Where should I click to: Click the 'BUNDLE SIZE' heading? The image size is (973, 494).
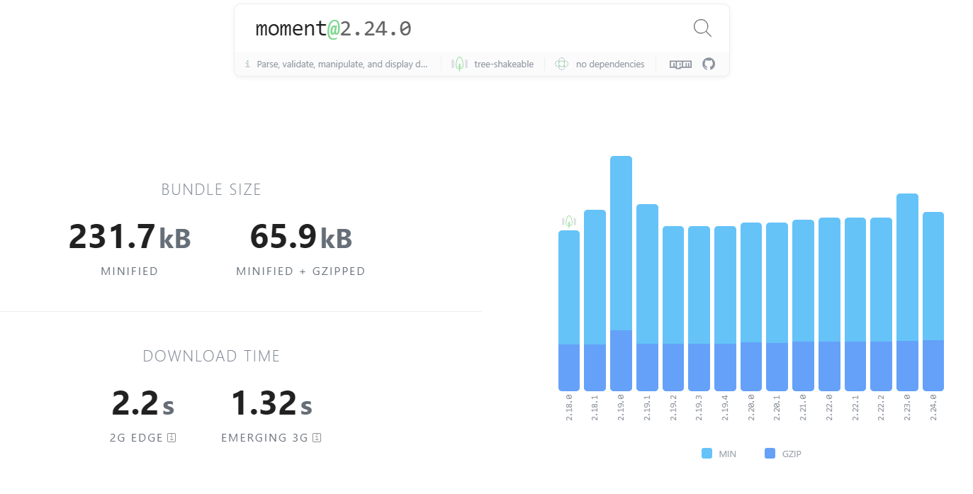pos(211,190)
